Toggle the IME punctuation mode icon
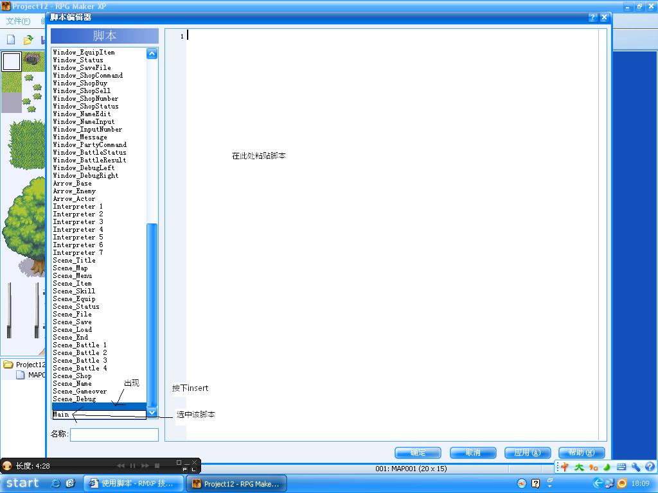The width and height of the screenshot is (658, 493). (593, 467)
